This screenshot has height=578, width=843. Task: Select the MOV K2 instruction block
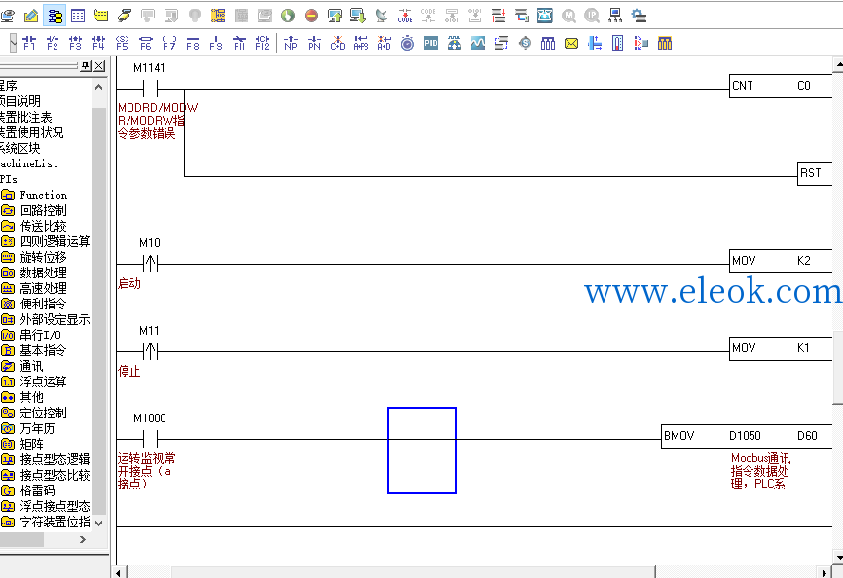(781, 261)
